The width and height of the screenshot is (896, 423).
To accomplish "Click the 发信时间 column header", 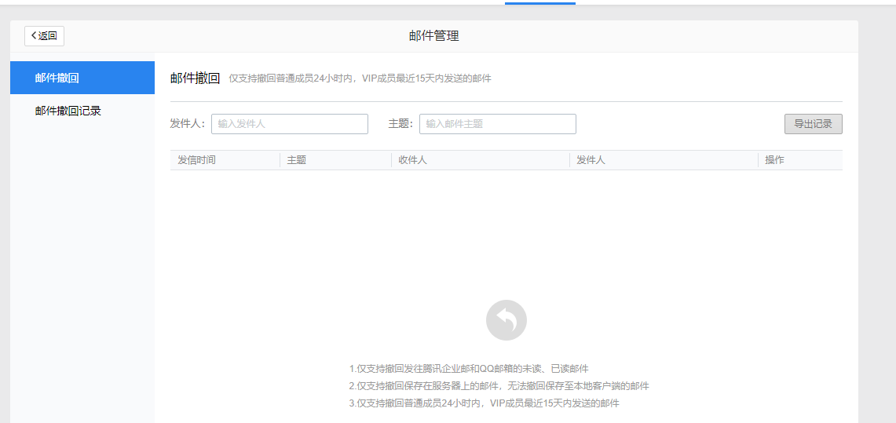I will point(196,160).
